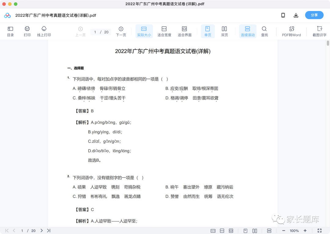The image size is (330, 234).
Task: Switch to 单页 single page mode
Action: pyautogui.click(x=208, y=32)
